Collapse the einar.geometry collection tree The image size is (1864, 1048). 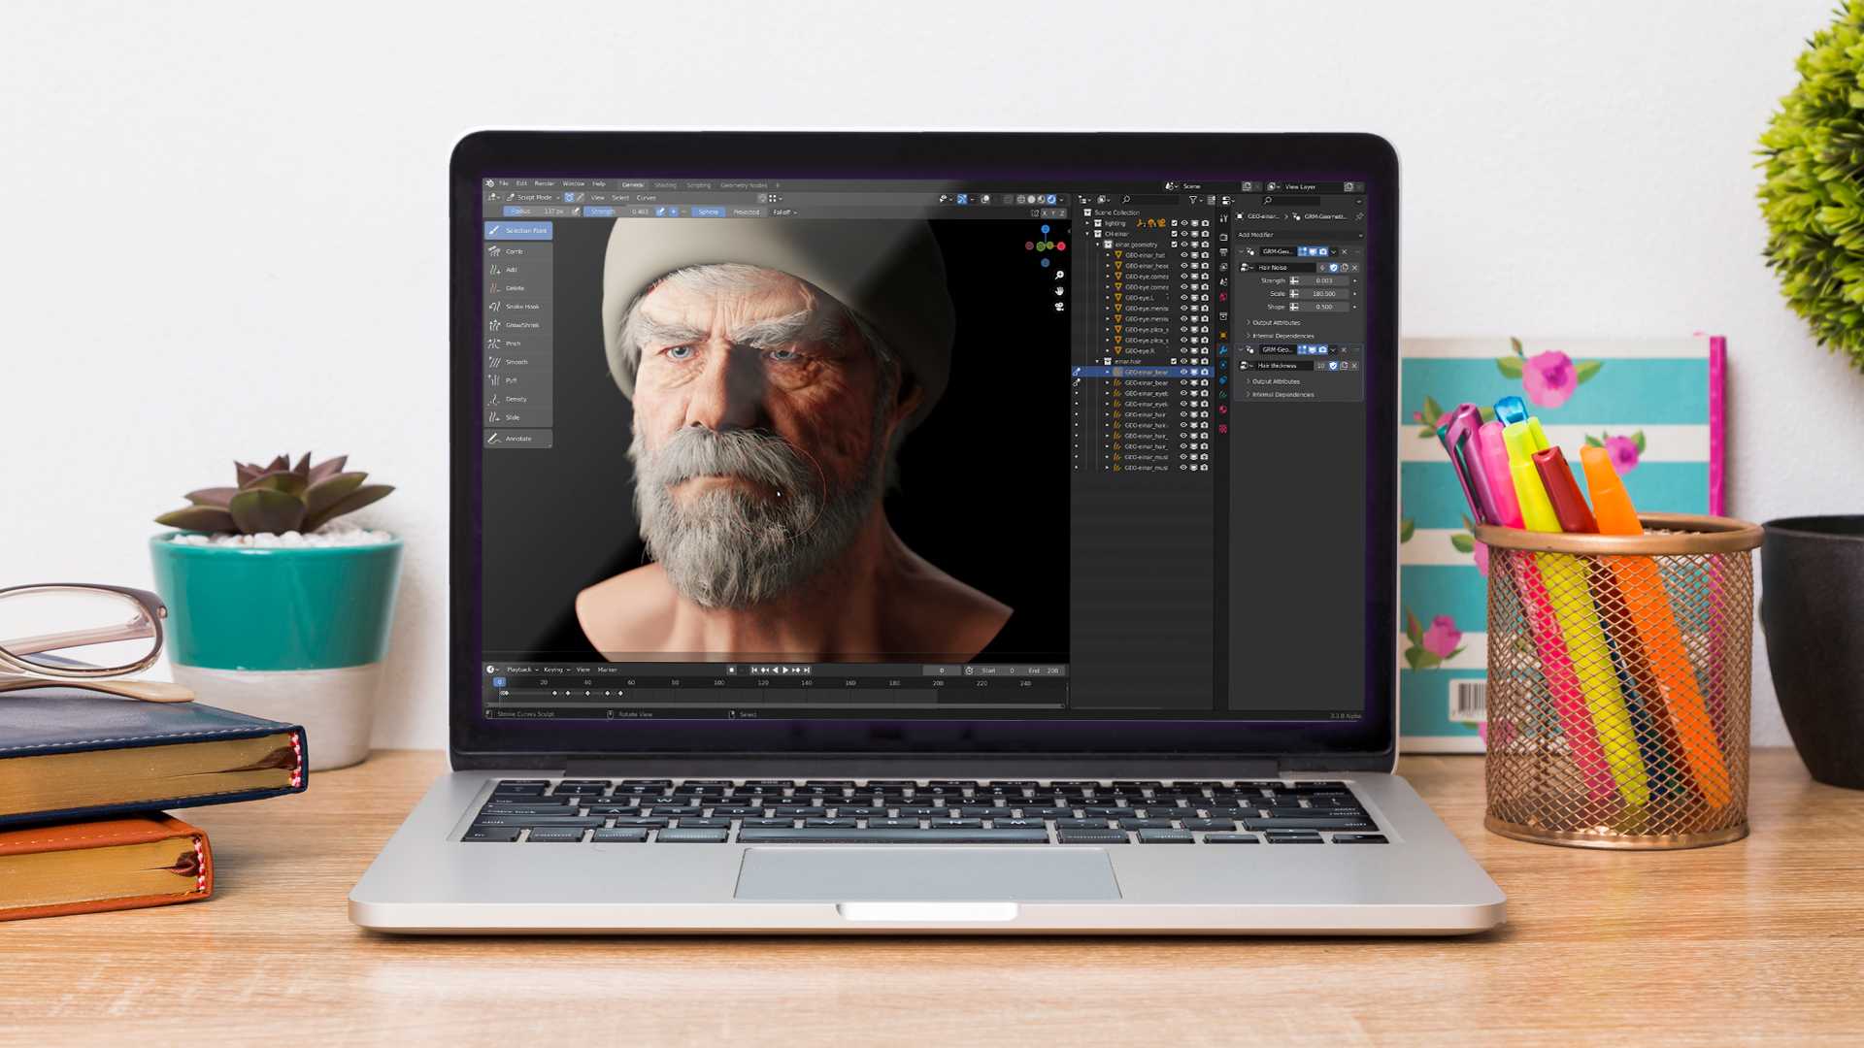pos(1098,245)
